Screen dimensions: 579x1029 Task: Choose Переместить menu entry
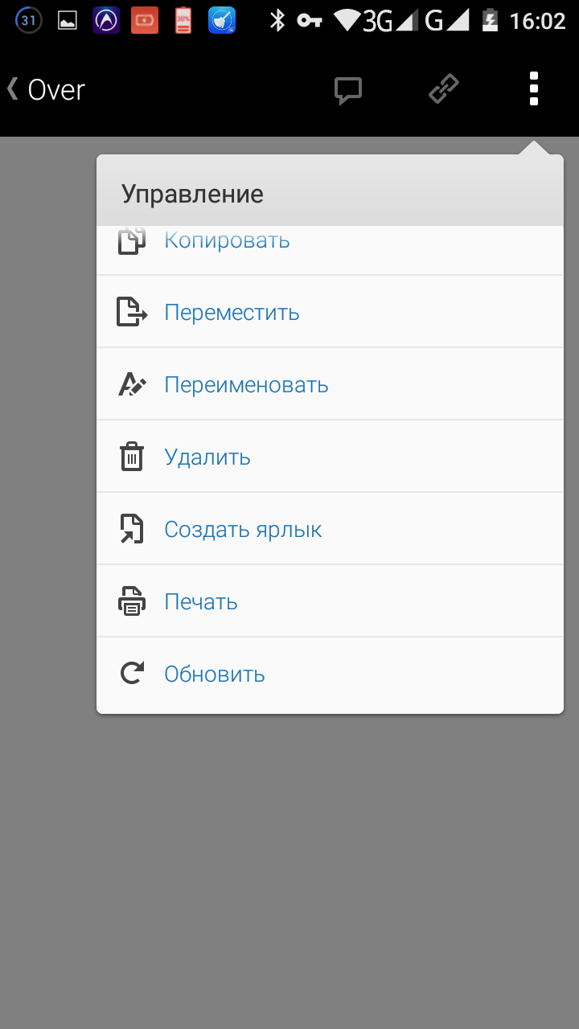232,312
